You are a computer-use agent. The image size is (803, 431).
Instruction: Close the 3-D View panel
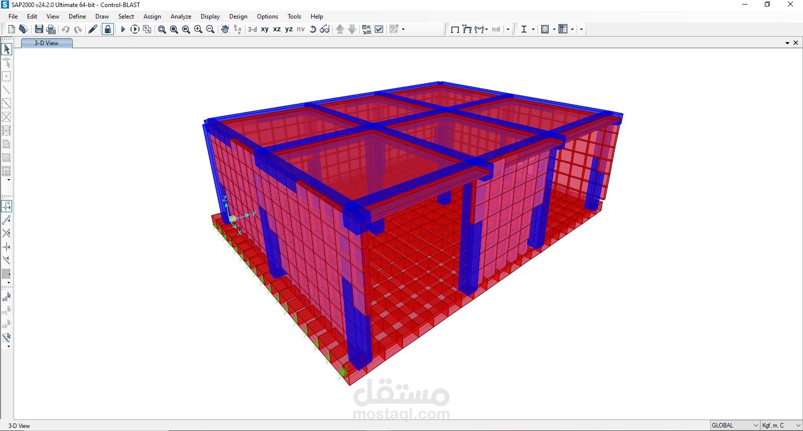(x=795, y=43)
